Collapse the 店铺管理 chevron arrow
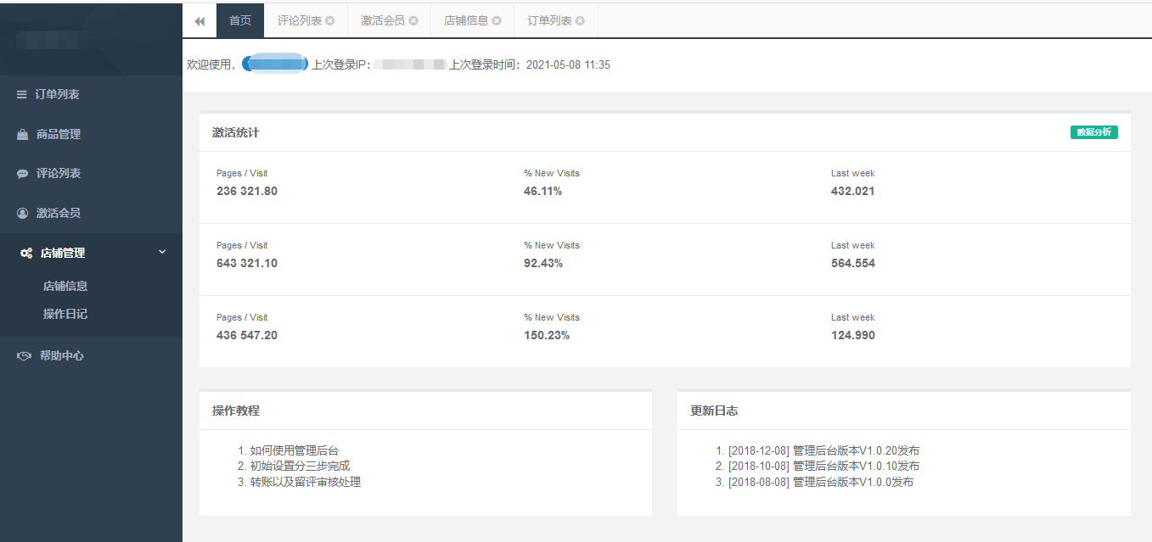This screenshot has height=542, width=1152. (162, 252)
